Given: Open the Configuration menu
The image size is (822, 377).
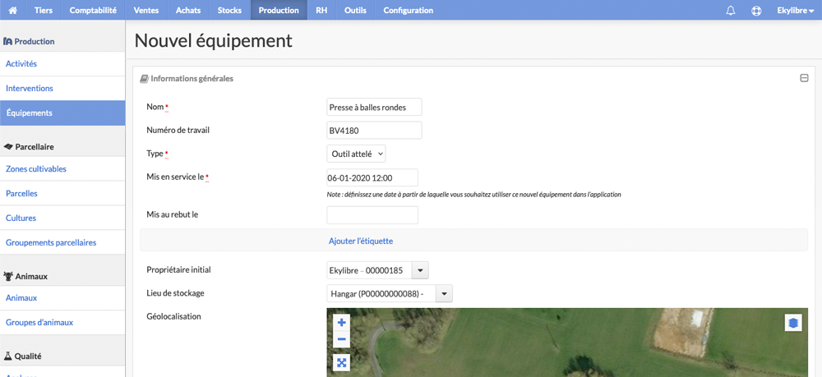Looking at the screenshot, I should (x=409, y=11).
